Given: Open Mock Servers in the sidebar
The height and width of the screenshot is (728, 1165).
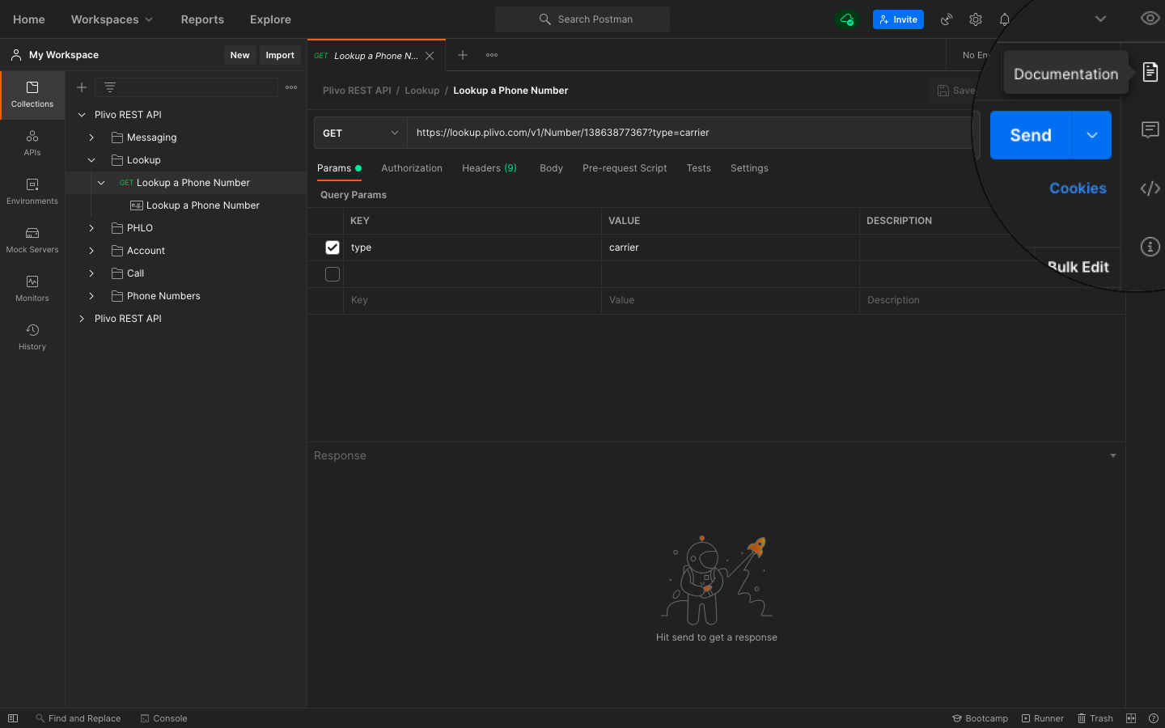Looking at the screenshot, I should tap(32, 240).
